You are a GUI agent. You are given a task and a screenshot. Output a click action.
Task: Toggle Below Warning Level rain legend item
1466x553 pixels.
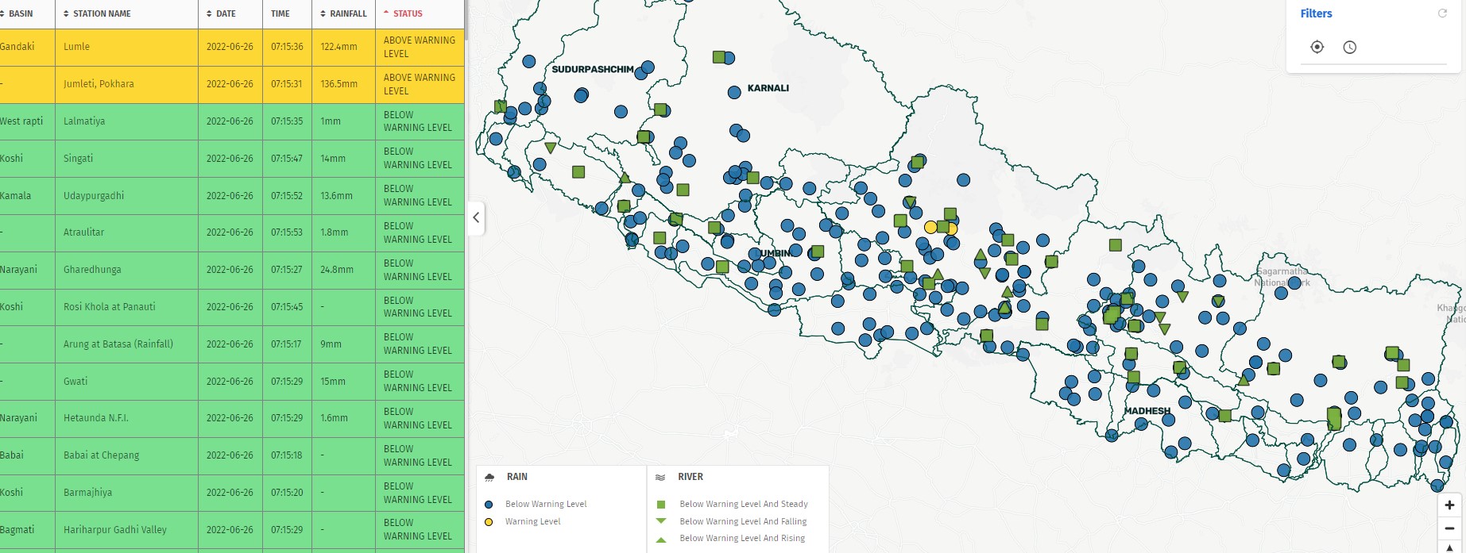click(x=545, y=504)
